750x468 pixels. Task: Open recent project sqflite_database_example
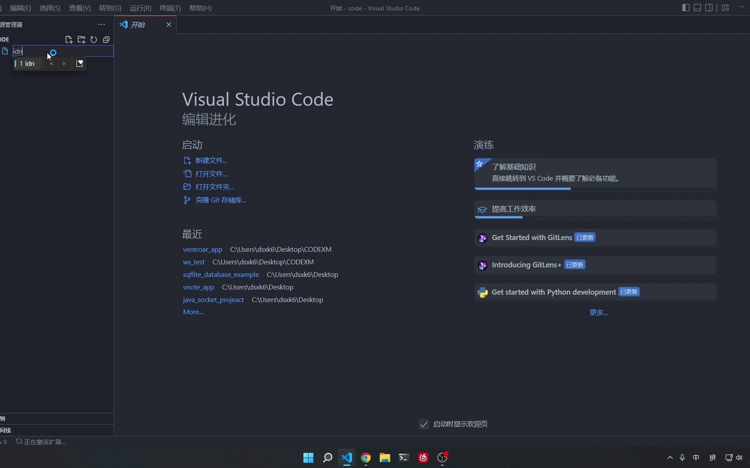(x=220, y=275)
